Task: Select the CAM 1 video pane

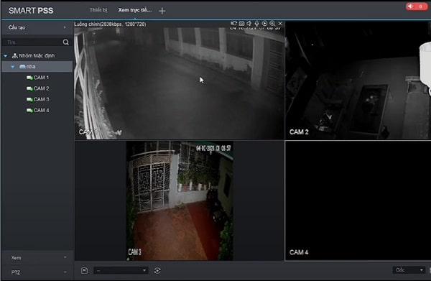Action: (180, 80)
